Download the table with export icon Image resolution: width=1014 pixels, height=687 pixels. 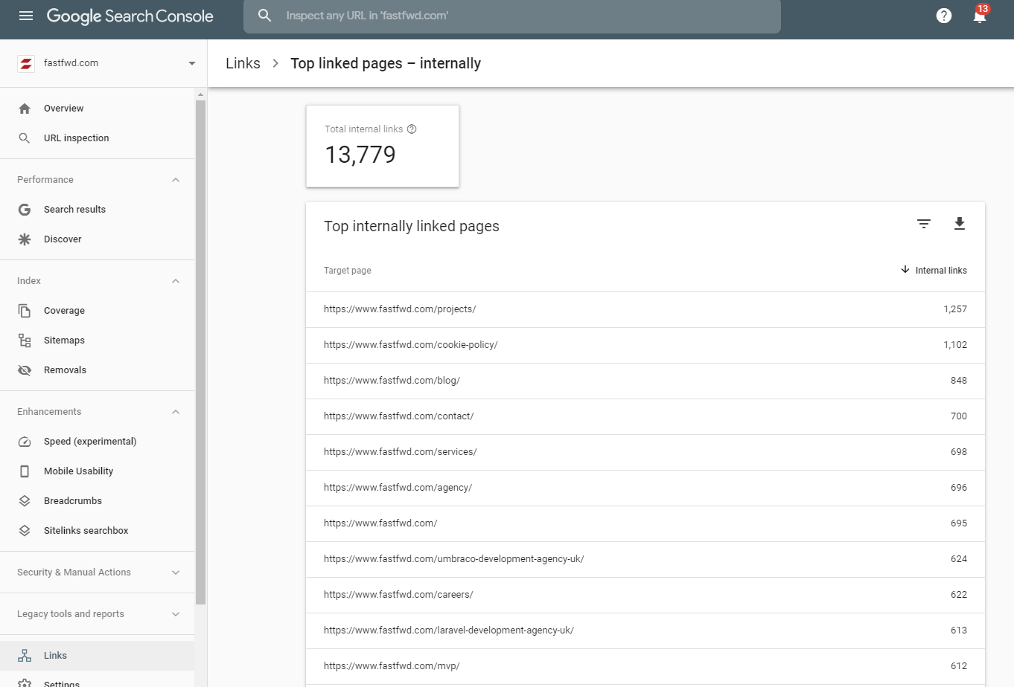[960, 224]
